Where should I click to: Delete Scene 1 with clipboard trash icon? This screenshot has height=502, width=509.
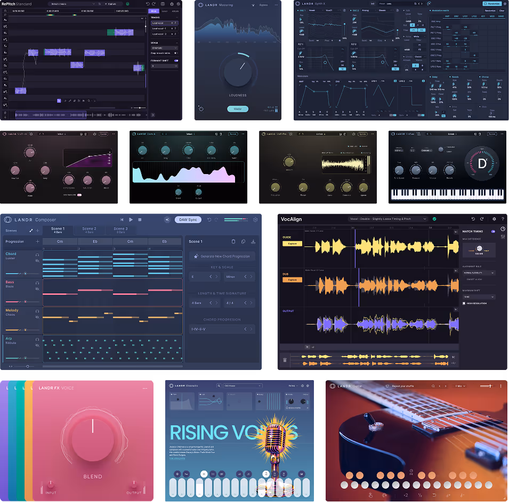[233, 242]
